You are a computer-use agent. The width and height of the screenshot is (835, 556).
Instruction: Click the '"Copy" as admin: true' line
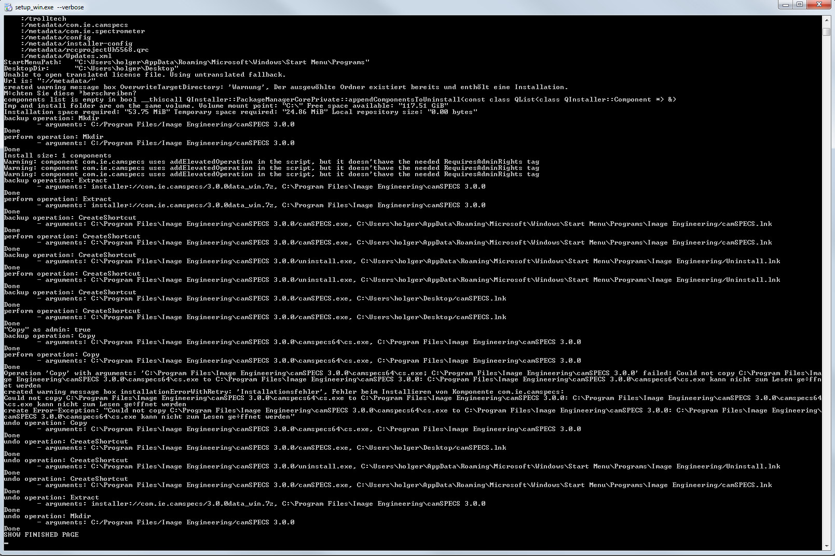47,330
